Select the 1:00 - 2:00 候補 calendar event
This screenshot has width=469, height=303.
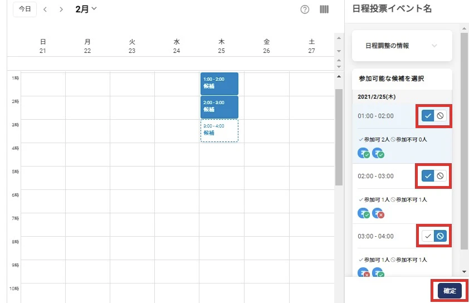(219, 84)
